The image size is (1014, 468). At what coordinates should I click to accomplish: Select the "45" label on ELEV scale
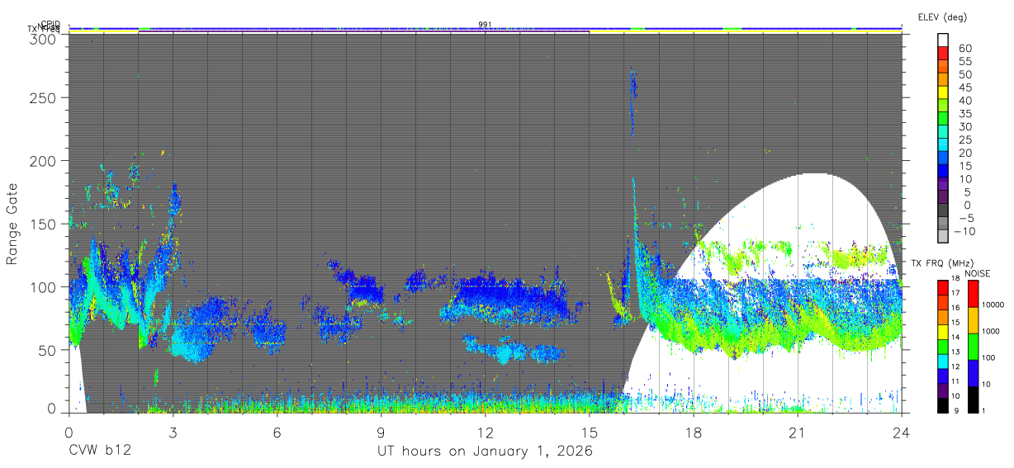(x=964, y=87)
